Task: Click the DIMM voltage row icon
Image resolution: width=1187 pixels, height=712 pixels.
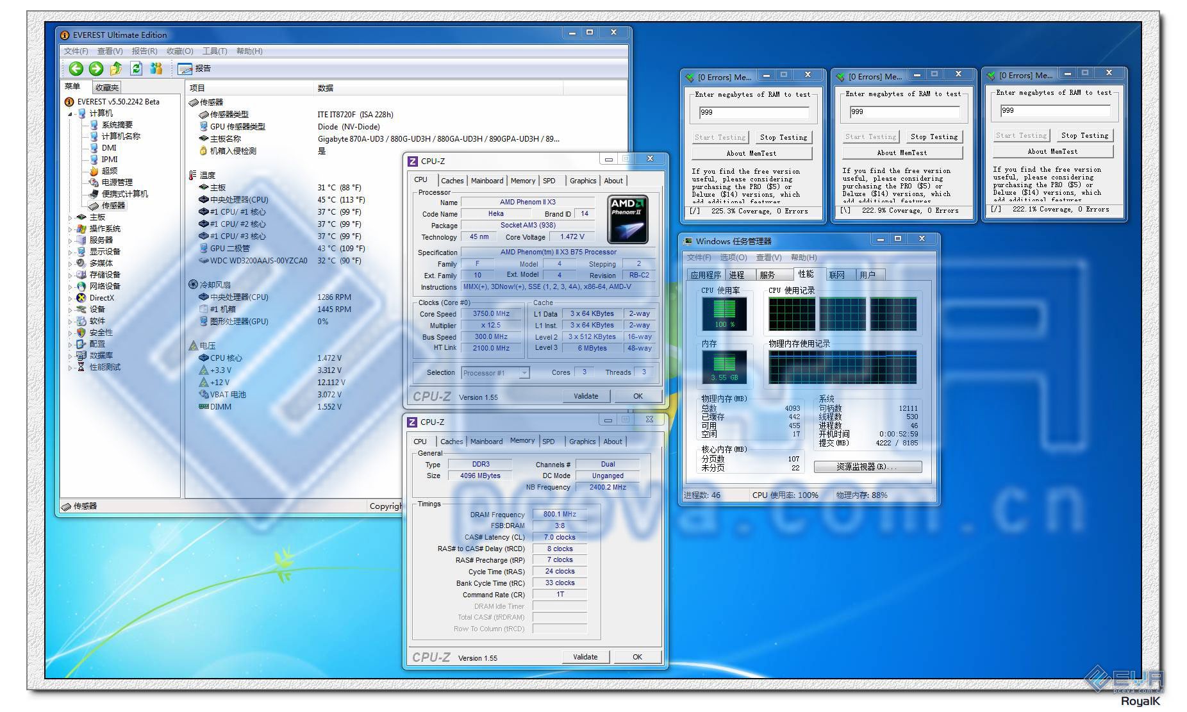Action: pos(203,407)
